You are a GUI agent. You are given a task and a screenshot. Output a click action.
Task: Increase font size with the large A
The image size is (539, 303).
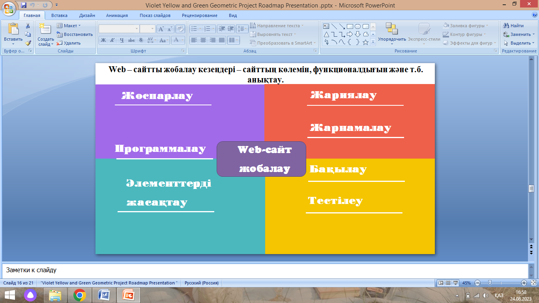[x=161, y=29]
